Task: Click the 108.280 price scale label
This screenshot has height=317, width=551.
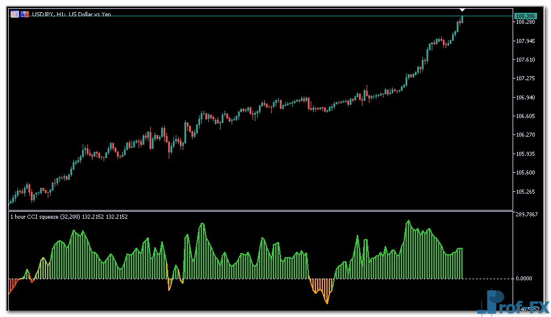Action: 525,22
